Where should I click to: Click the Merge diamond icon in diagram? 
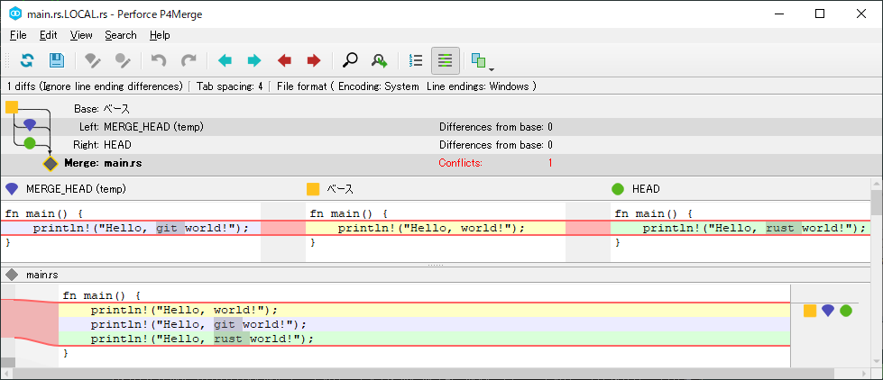pos(51,164)
